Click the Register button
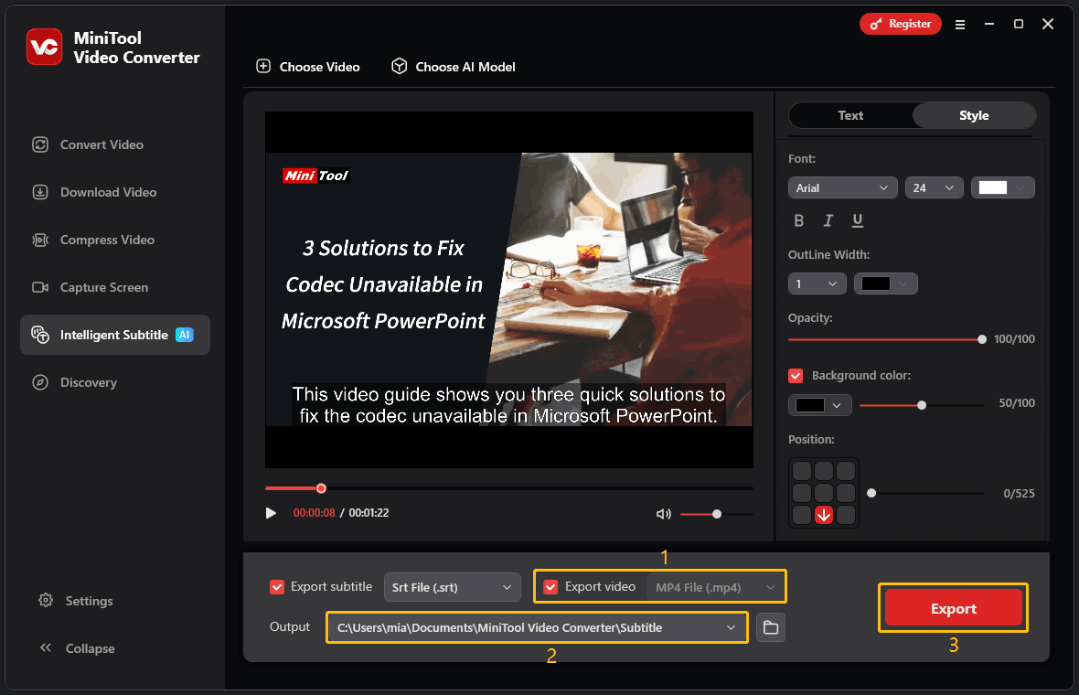The image size is (1079, 695). (x=900, y=24)
